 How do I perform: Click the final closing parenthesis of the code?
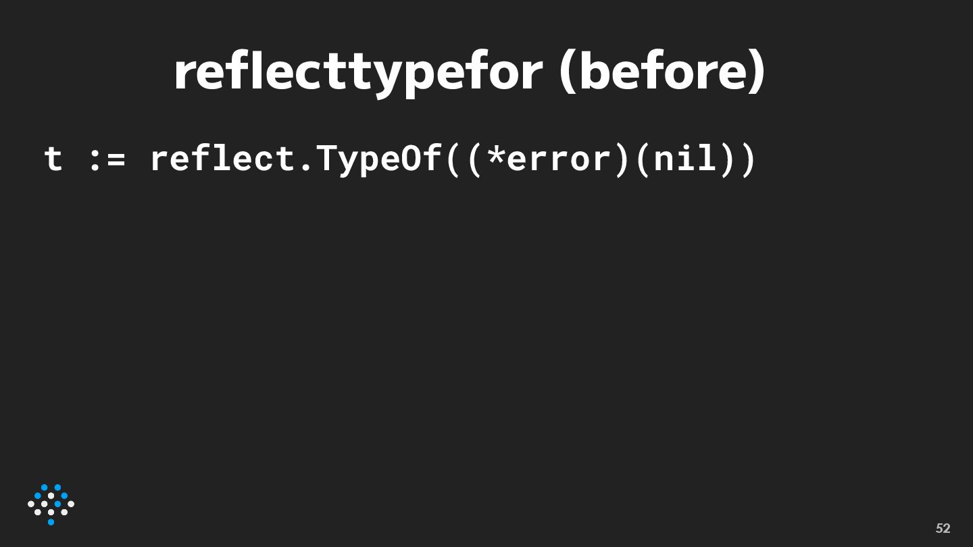point(747,159)
